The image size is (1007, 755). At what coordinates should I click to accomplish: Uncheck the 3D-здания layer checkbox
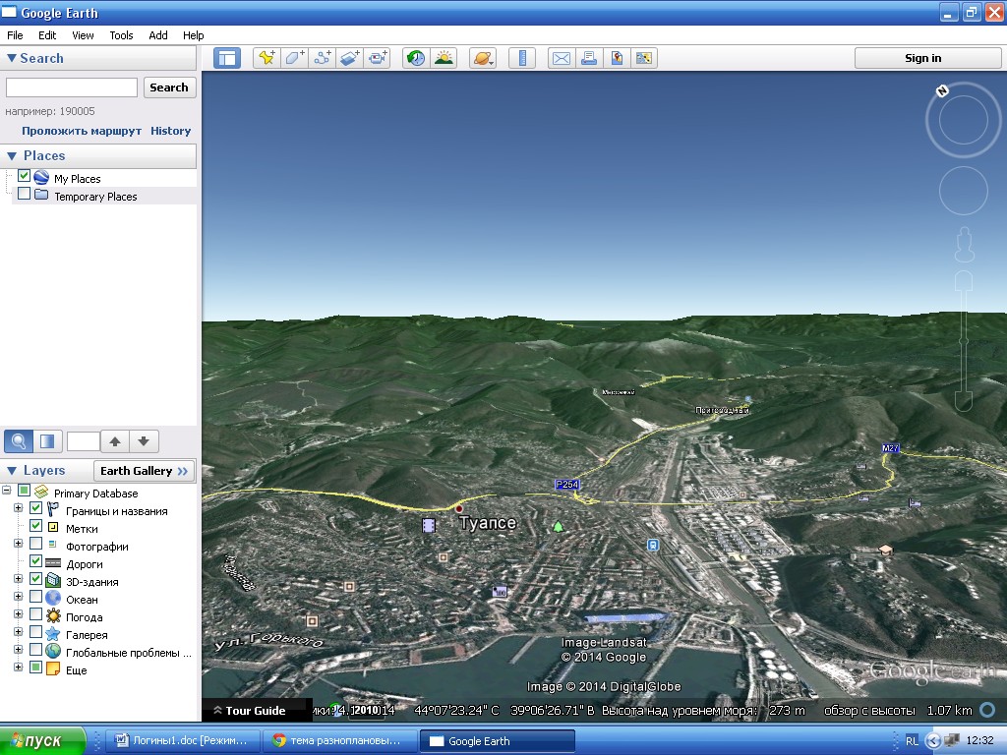pyautogui.click(x=36, y=578)
